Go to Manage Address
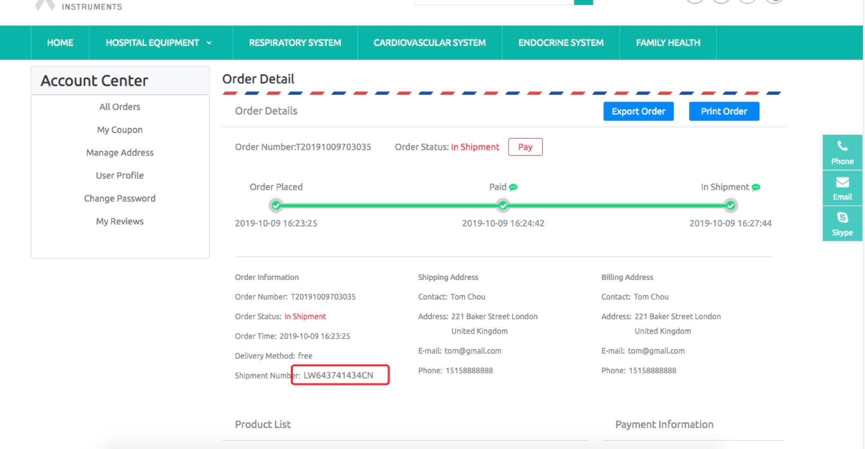This screenshot has height=449, width=865. 120,153
